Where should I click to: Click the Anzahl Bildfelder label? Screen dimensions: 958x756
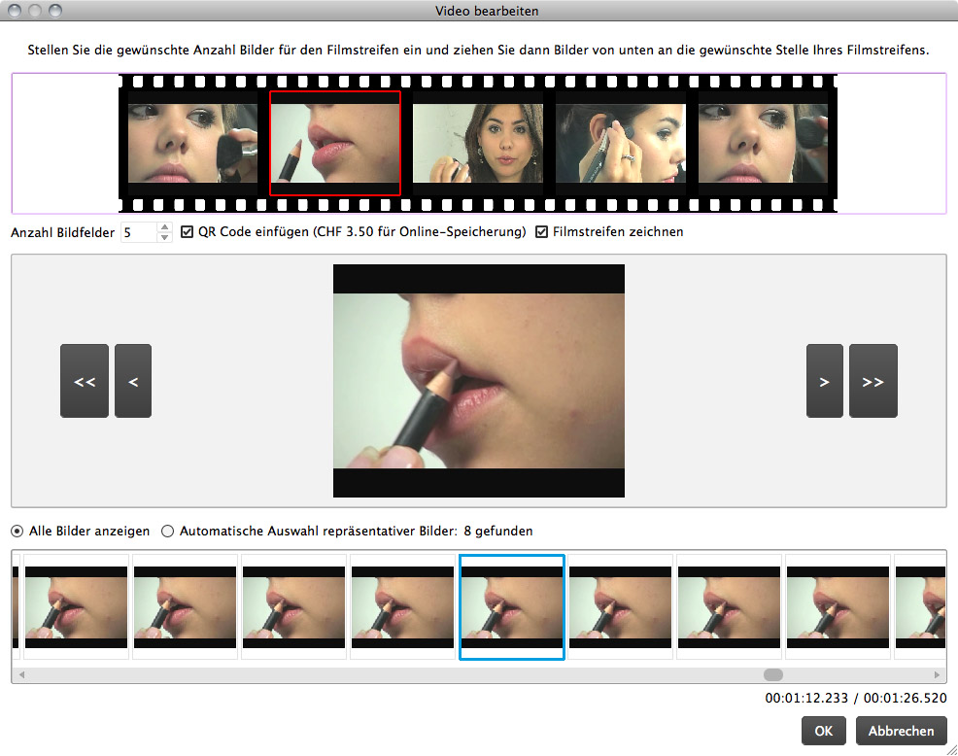point(62,233)
